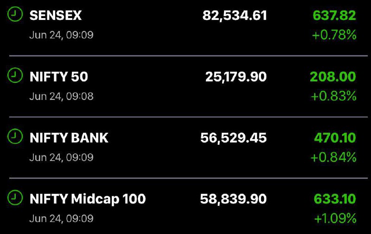
Task: Click the NIFTY 50 timestamp Jun 24, 09:08
Action: (62, 96)
